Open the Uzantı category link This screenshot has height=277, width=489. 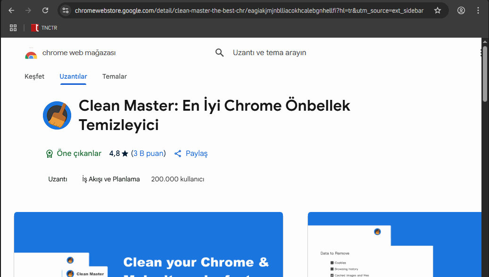tap(58, 179)
